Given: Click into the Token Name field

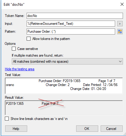Looking at the screenshot, I should pyautogui.click(x=75, y=16).
